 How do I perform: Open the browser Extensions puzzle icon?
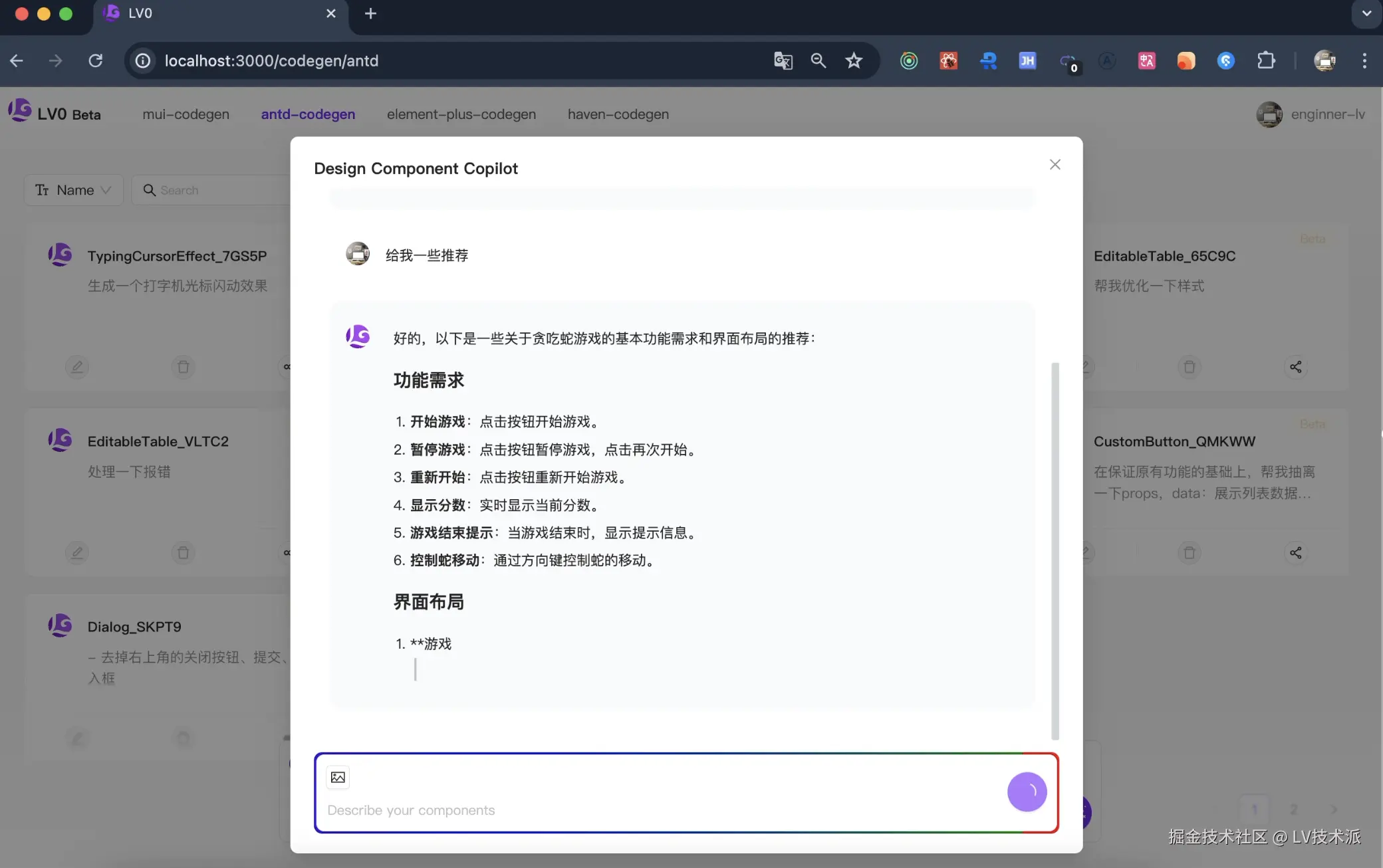point(1266,60)
